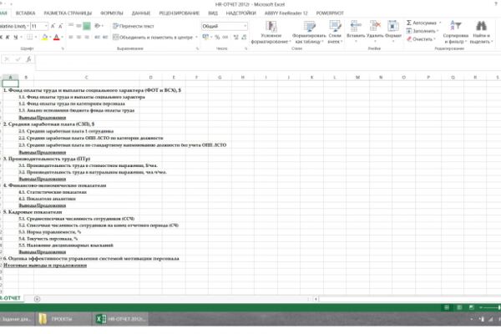Viewport: 501px width, 334px height.
Task: Click the Fill (Заполнить) icon
Action: pyautogui.click(x=408, y=31)
